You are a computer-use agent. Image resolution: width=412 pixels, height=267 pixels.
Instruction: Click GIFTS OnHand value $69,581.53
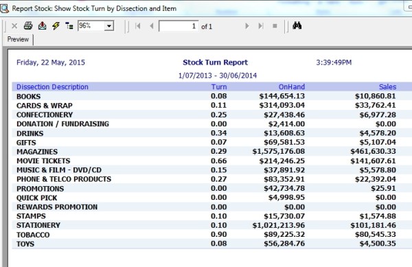pyautogui.click(x=284, y=142)
